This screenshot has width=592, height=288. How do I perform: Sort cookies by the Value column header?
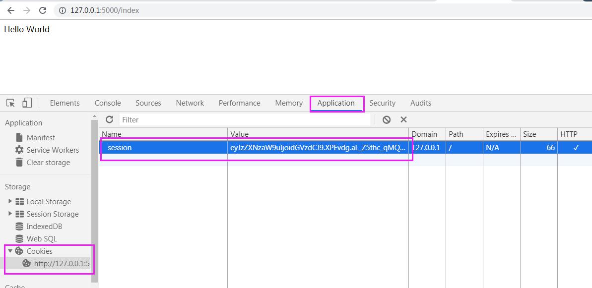318,134
